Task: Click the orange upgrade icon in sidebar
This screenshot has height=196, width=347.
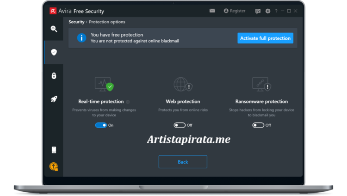Action: [x=54, y=166]
